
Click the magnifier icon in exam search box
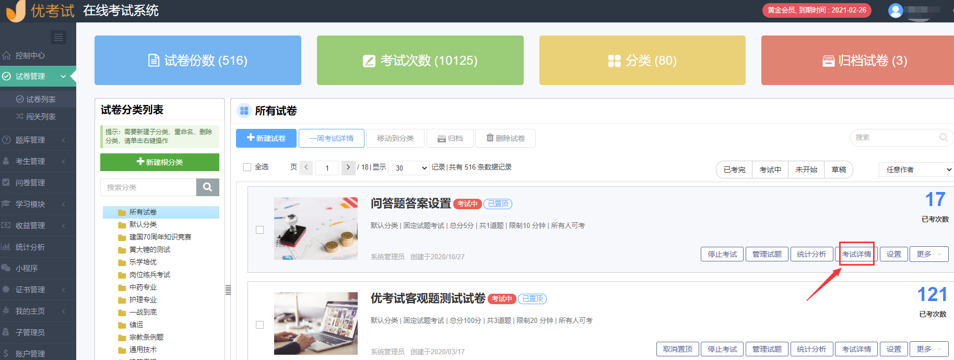click(x=943, y=137)
